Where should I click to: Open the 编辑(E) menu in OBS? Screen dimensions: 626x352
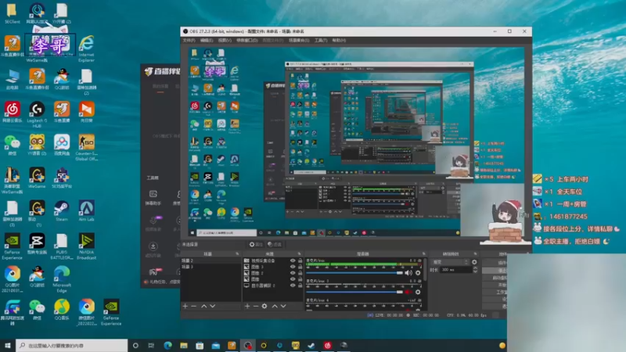207,41
